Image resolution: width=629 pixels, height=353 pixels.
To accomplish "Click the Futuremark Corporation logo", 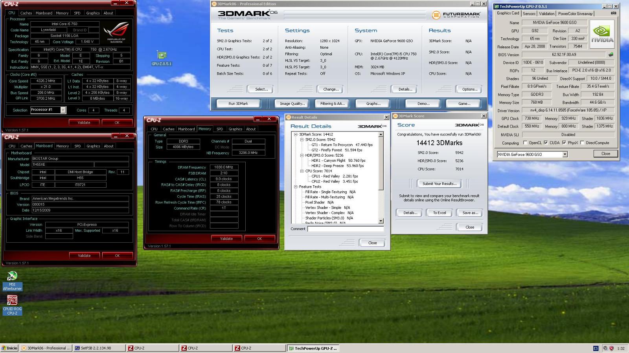I will 456,15.
